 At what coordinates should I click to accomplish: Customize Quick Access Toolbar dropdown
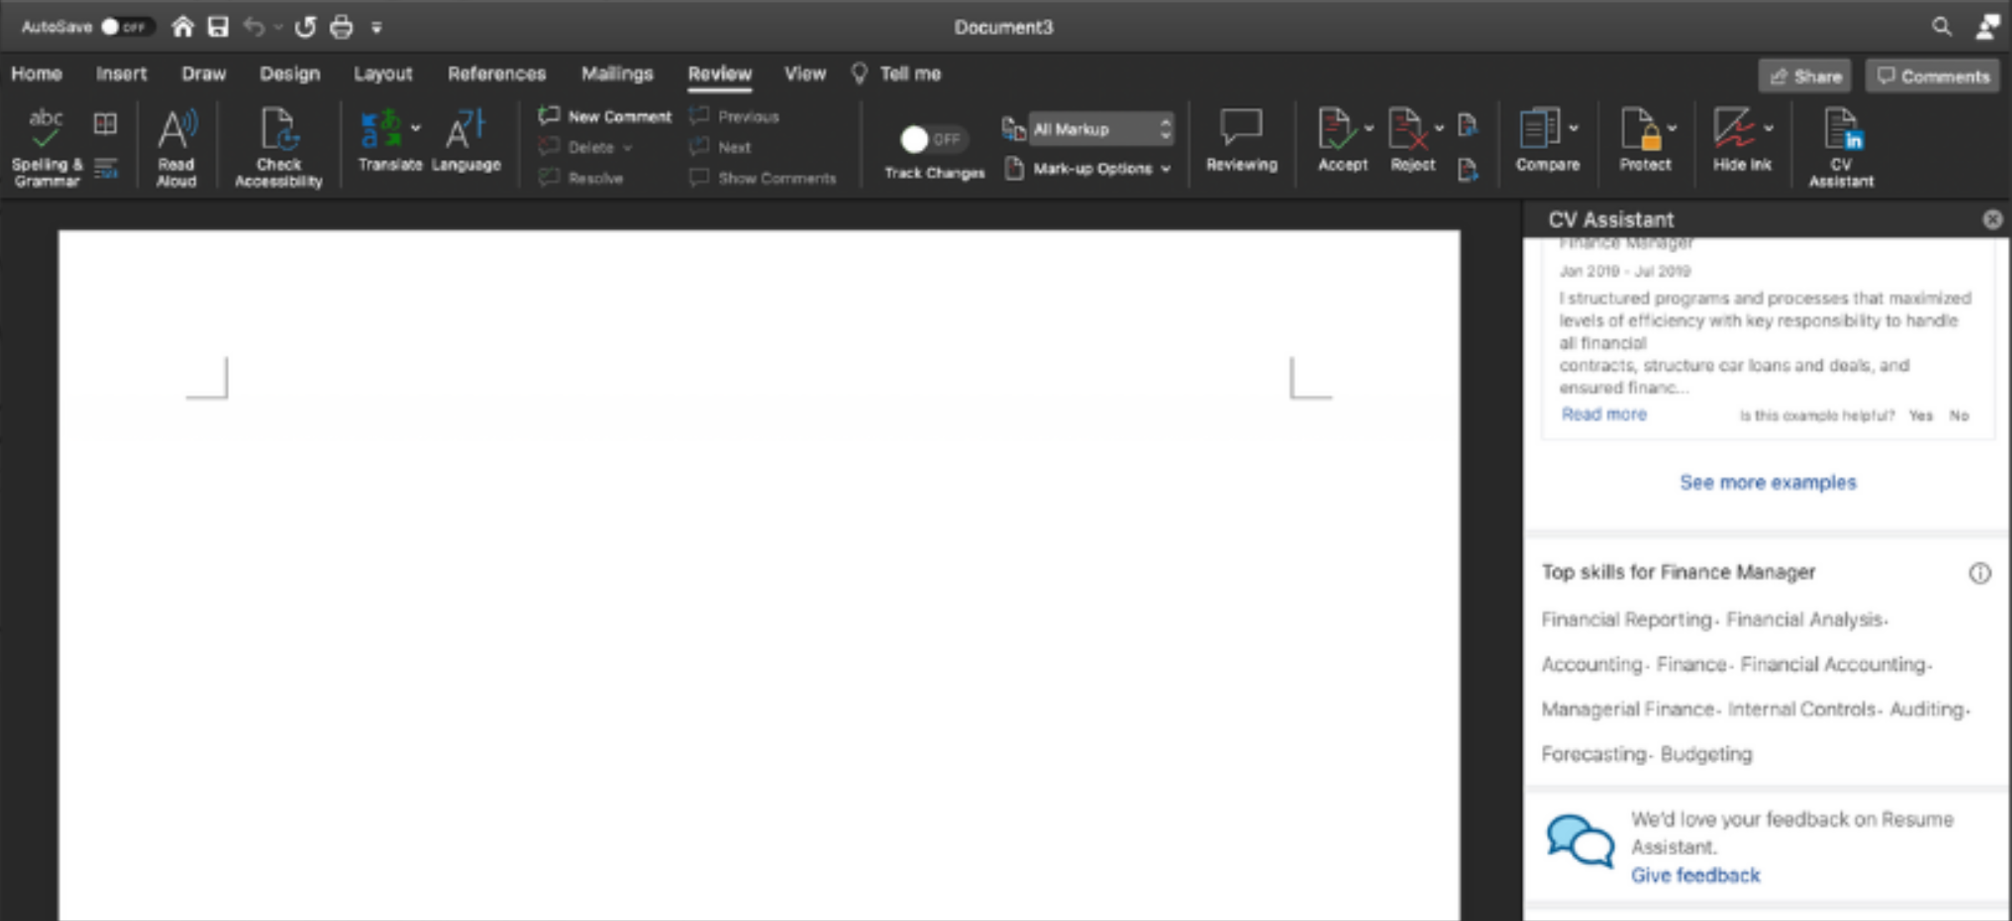point(377,27)
